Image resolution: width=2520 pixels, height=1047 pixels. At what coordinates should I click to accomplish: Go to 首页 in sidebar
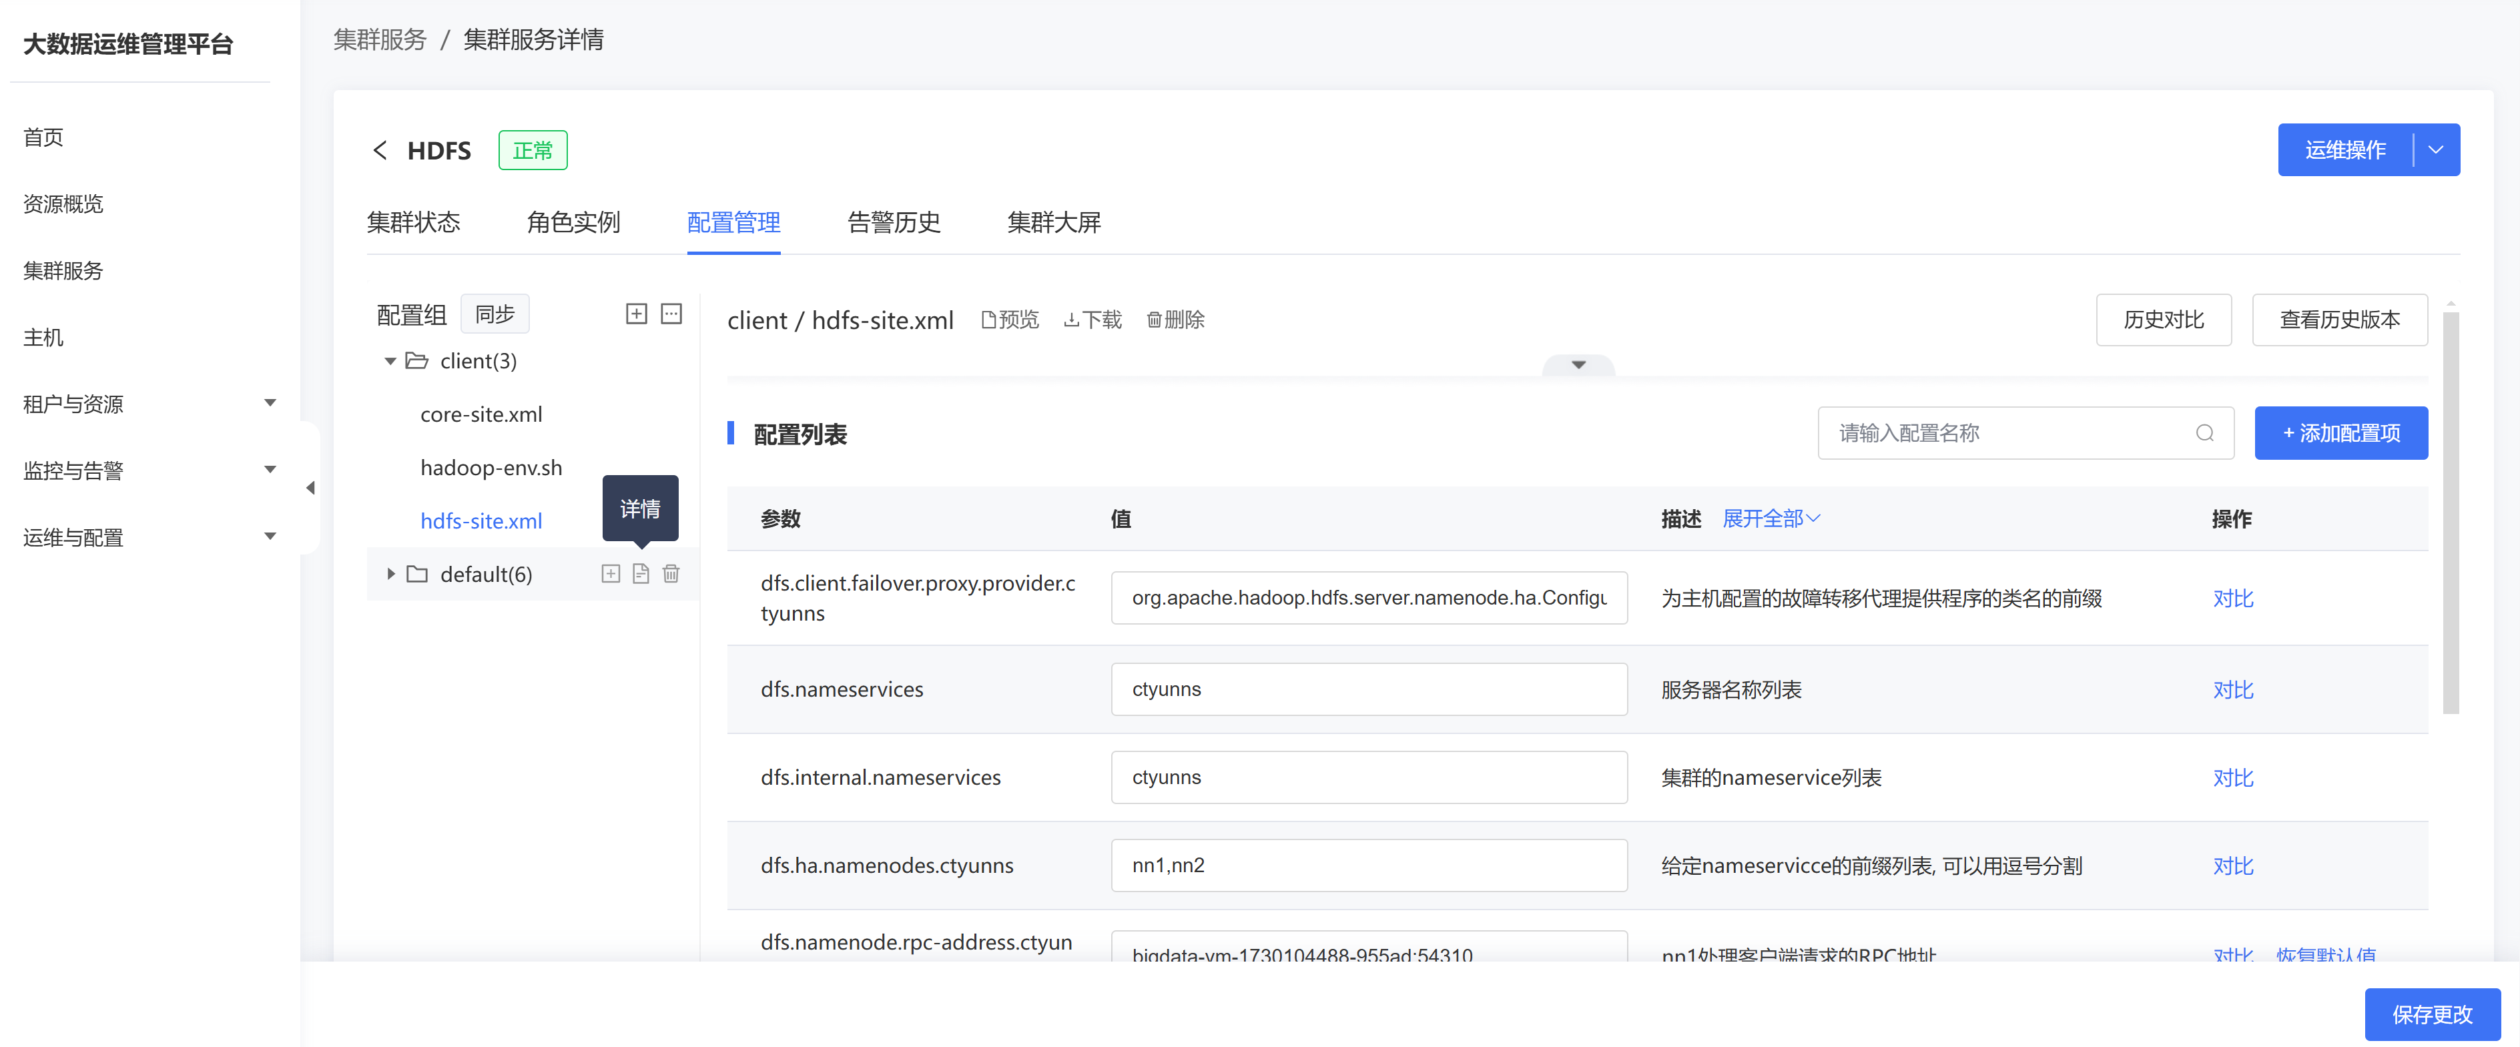pos(43,137)
